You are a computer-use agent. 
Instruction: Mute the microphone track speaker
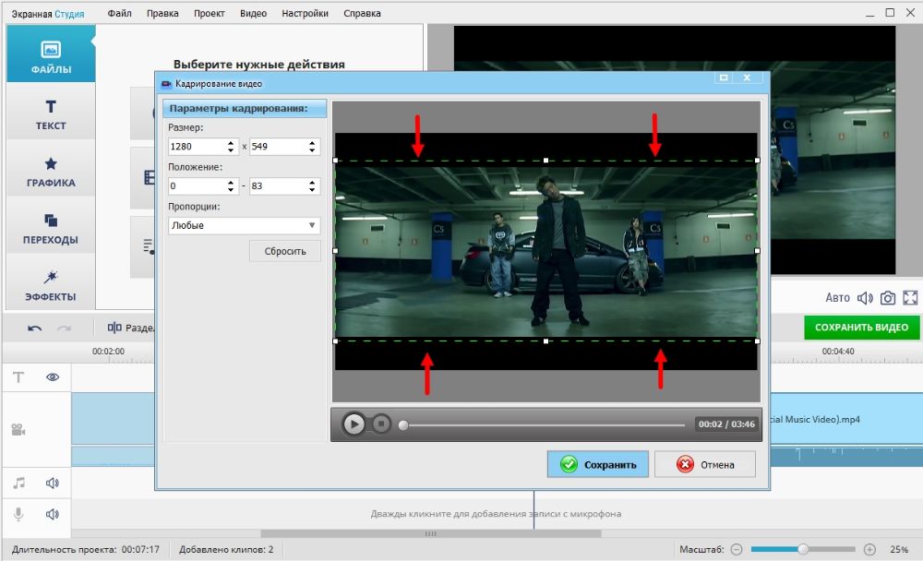53,514
